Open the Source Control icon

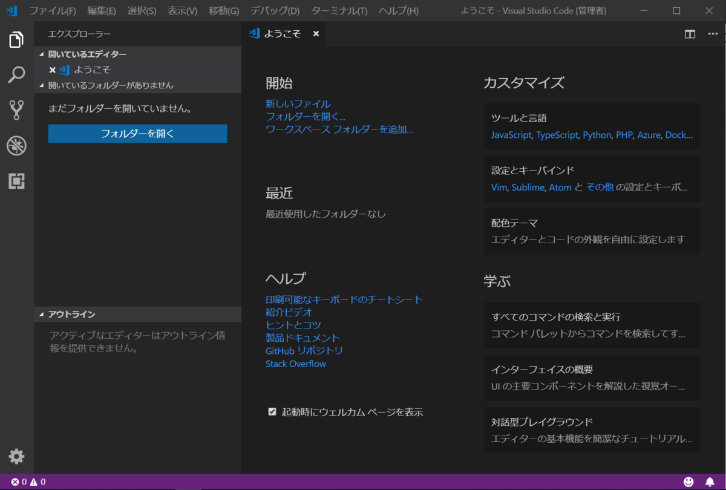pyautogui.click(x=16, y=110)
